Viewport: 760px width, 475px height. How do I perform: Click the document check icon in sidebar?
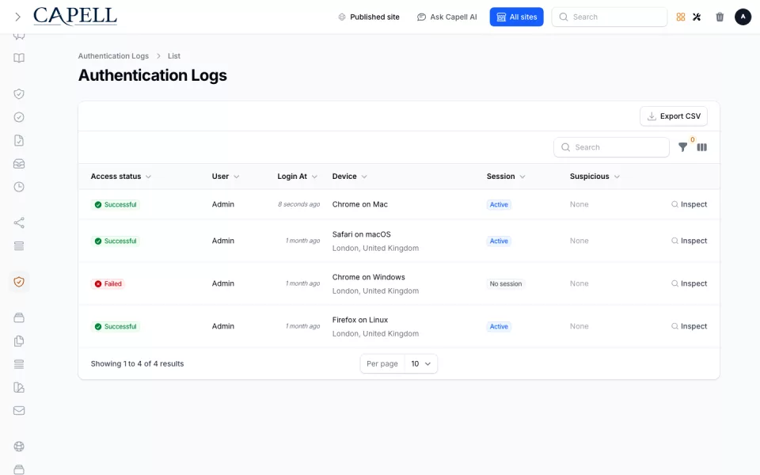(x=19, y=141)
